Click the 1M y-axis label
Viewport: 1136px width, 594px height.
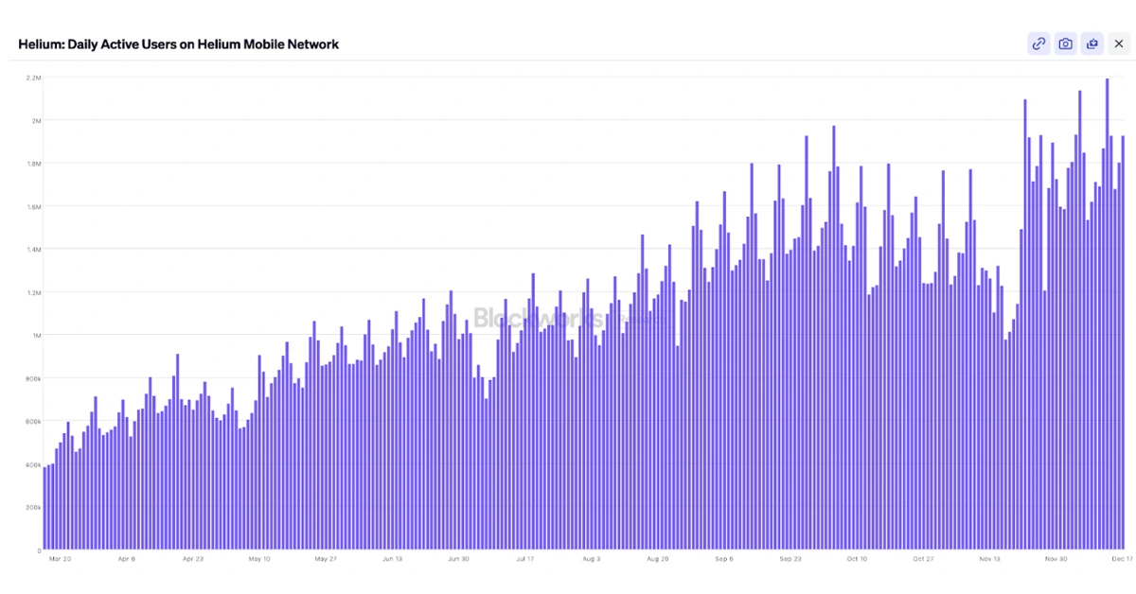coord(35,335)
